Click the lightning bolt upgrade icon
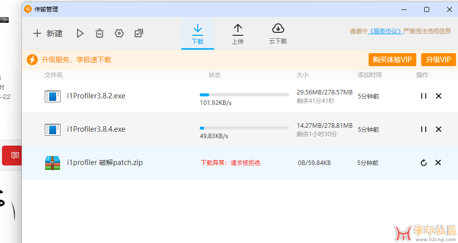The width and height of the screenshot is (458, 243). coord(32,60)
